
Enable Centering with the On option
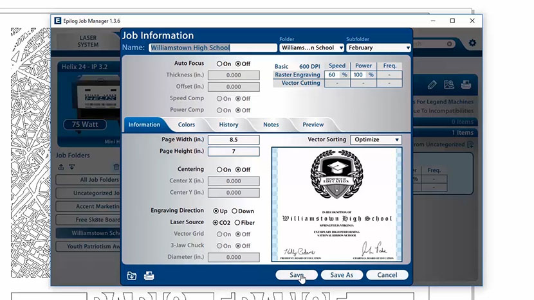coord(219,170)
